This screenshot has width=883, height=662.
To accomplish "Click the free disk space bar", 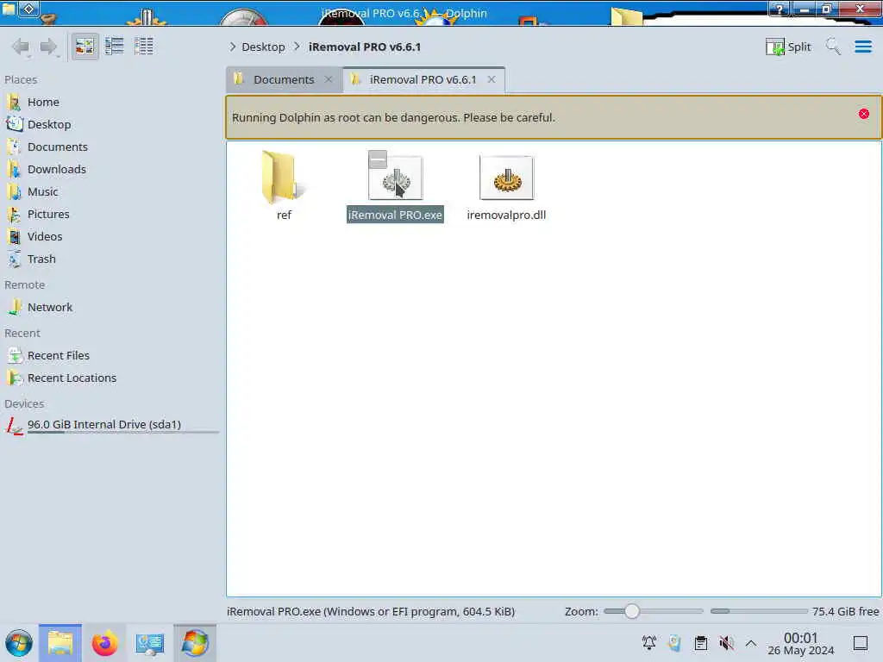I will (759, 611).
